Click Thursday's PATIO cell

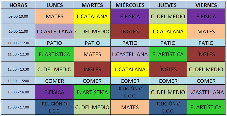coord(168,43)
